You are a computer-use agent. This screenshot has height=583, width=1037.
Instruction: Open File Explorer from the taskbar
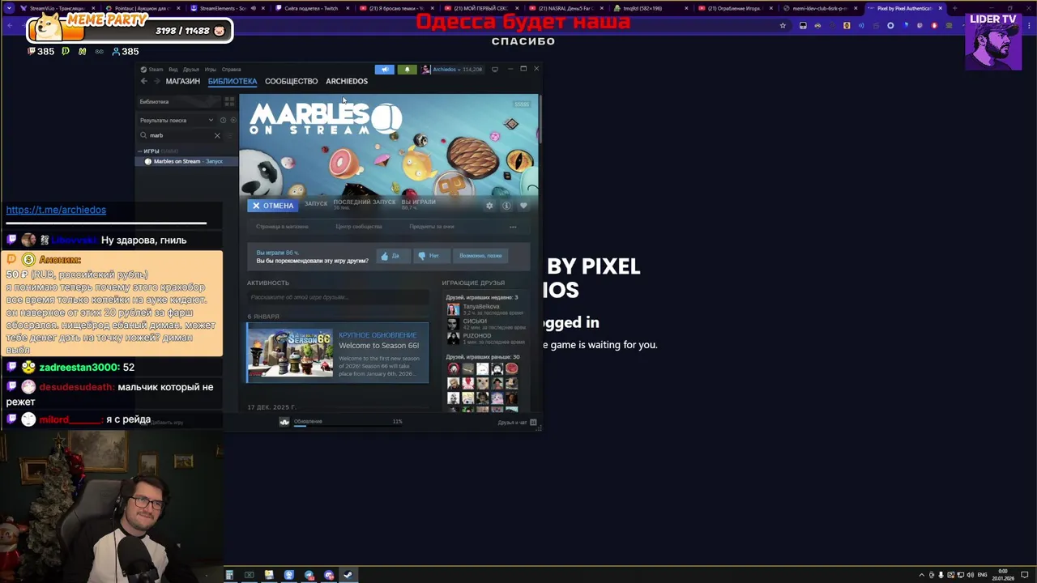click(269, 575)
